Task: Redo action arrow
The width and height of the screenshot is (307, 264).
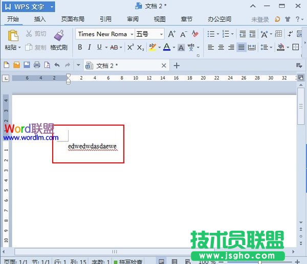Action: [68, 65]
